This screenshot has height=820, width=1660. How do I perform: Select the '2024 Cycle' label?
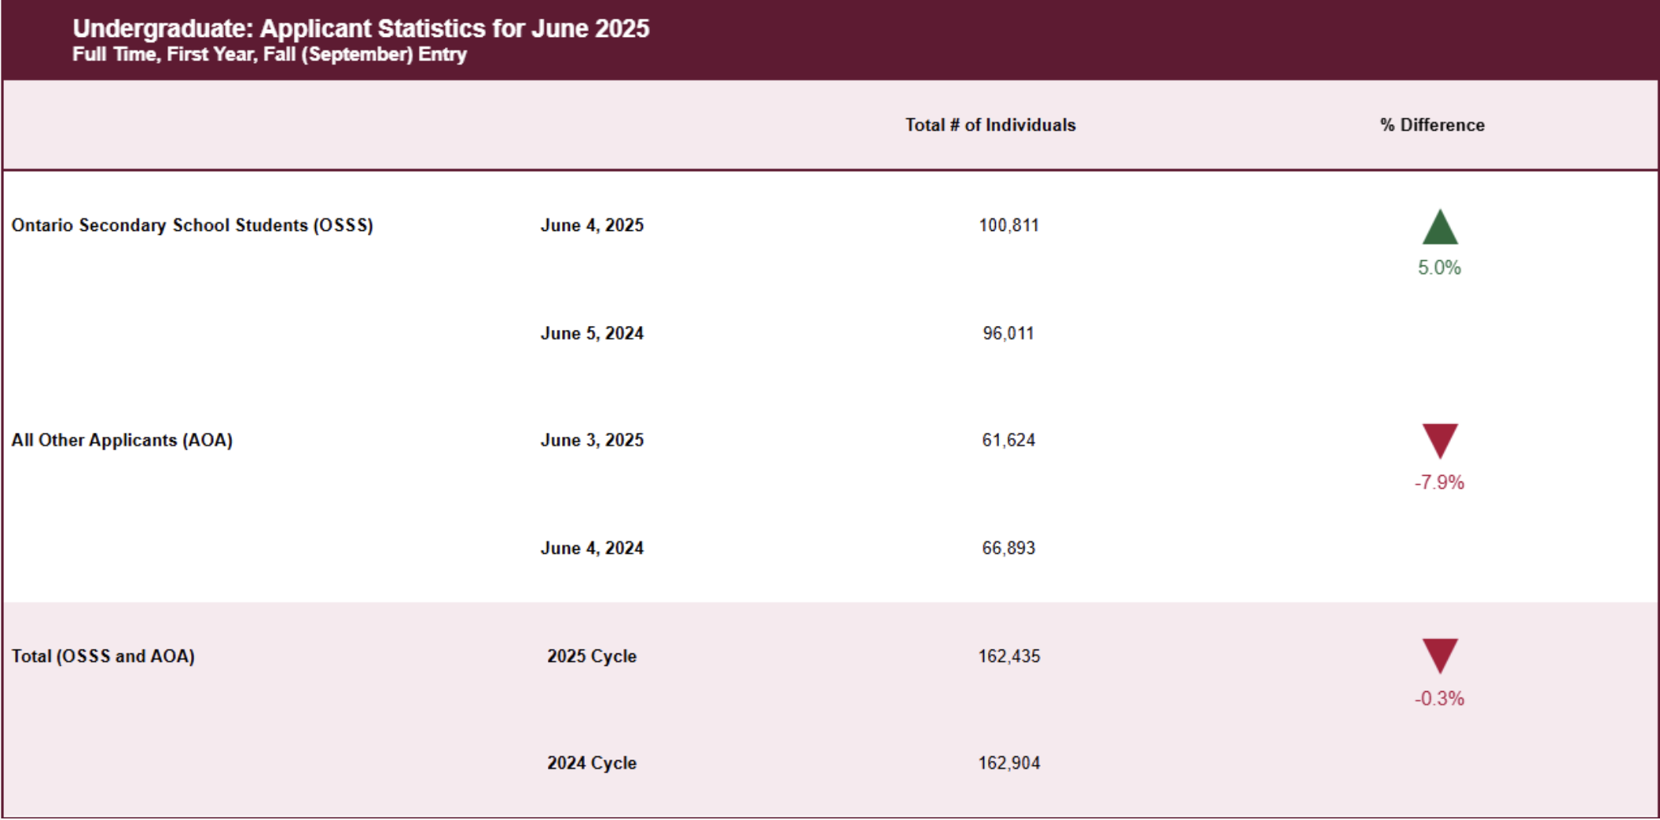tap(592, 763)
